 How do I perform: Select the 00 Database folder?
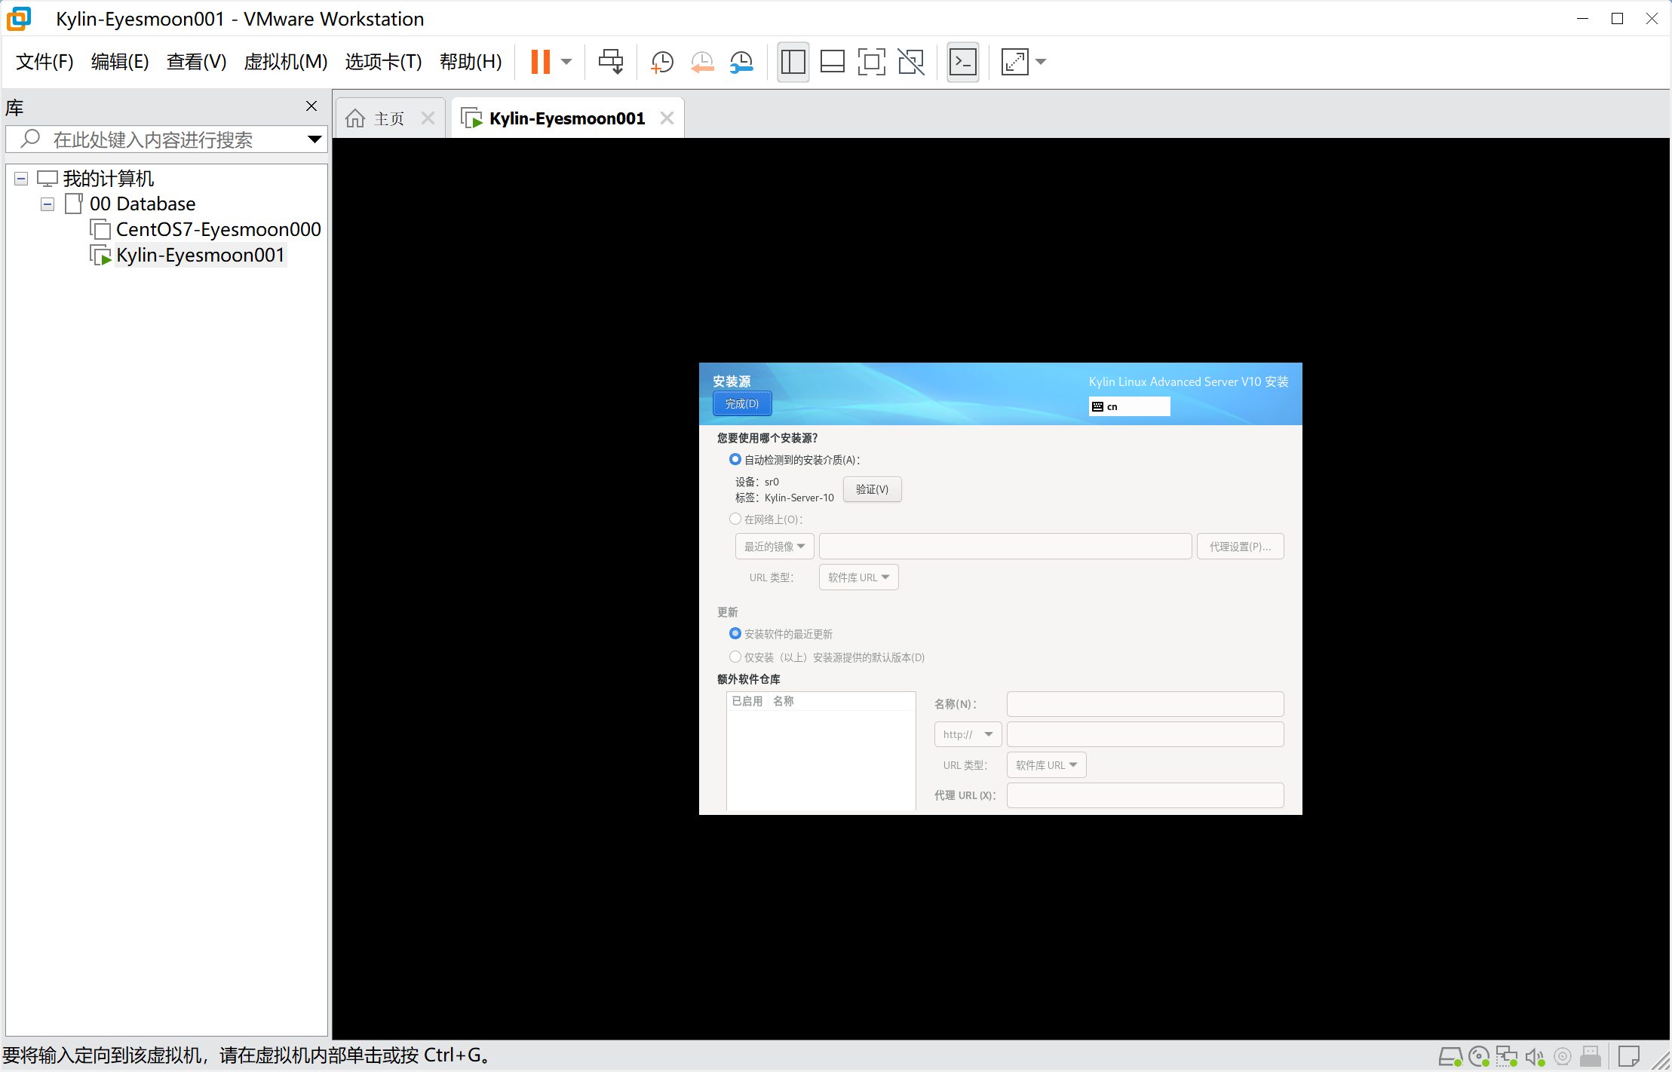point(143,204)
